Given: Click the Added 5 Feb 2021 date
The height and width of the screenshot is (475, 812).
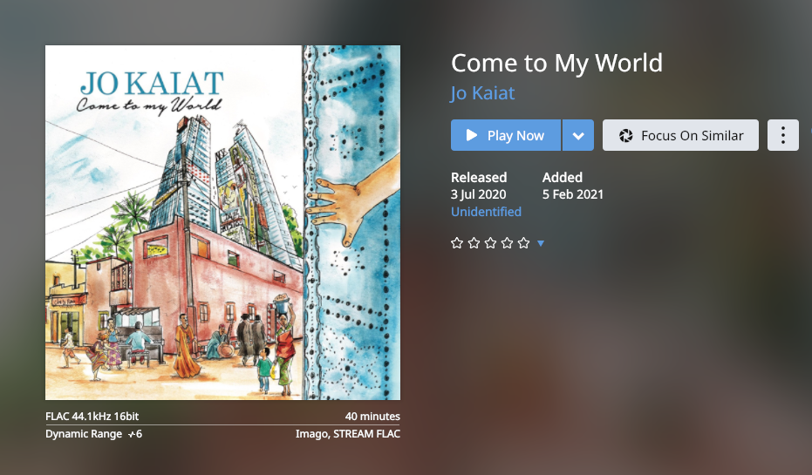Looking at the screenshot, I should pyautogui.click(x=573, y=194).
